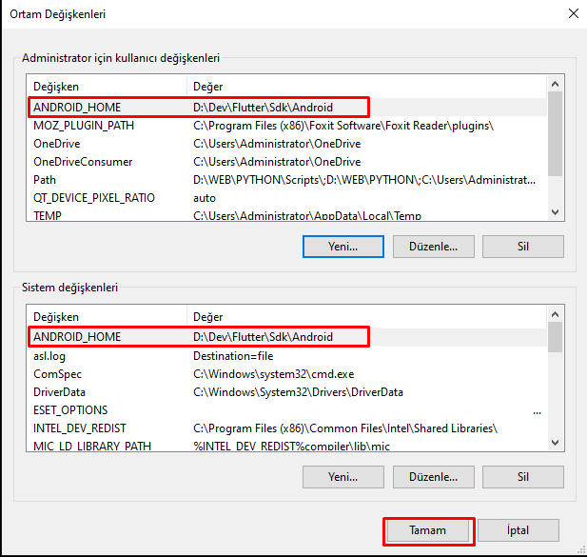Select the ComSpec system variable row

pyautogui.click(x=58, y=373)
